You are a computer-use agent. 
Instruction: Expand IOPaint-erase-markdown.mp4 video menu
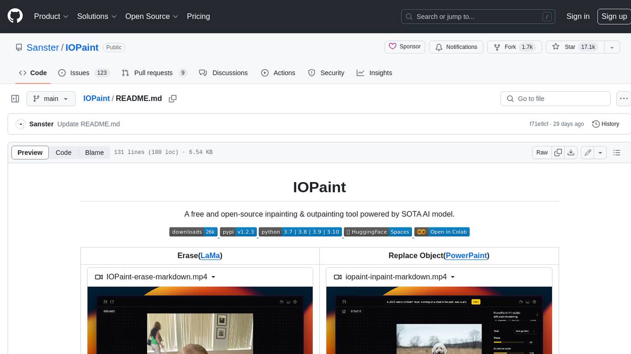click(155, 277)
